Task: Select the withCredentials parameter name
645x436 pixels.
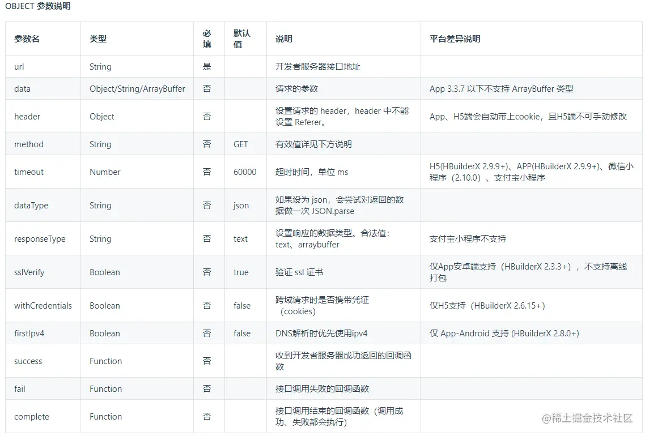Action: click(43, 305)
